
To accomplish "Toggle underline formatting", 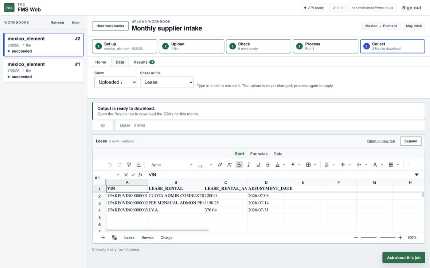I will [258, 164].
